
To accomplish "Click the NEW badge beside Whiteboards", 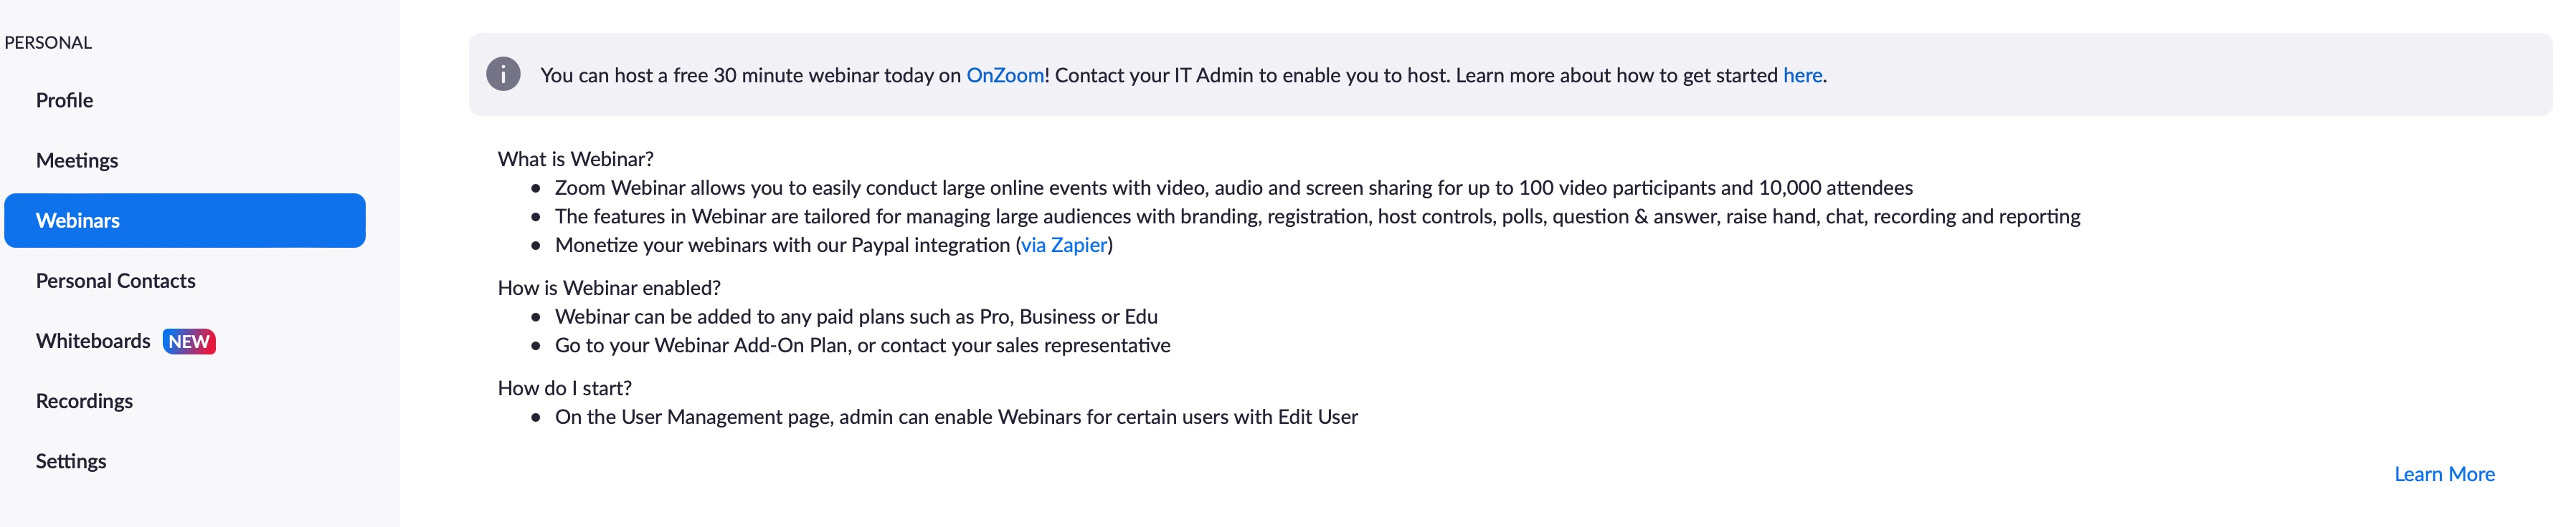I will click(189, 342).
